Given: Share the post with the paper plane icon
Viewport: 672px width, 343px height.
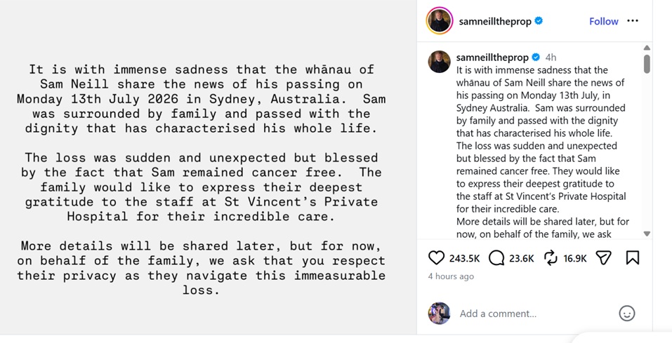Looking at the screenshot, I should [603, 258].
